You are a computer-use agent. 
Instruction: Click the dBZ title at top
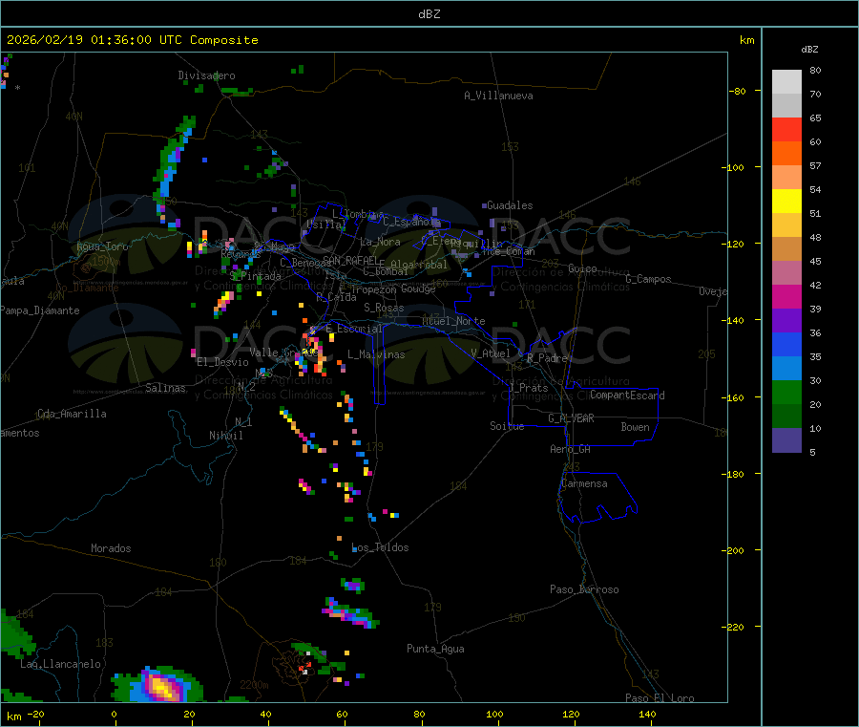click(x=429, y=14)
